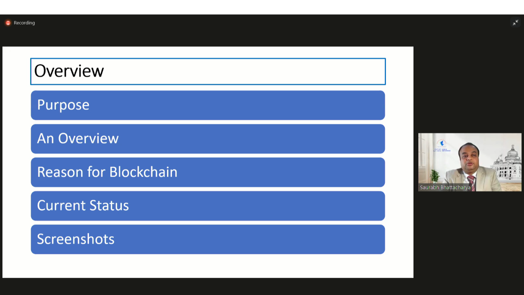Select the Purpose bar on the slide
The height and width of the screenshot is (295, 524).
tap(208, 105)
